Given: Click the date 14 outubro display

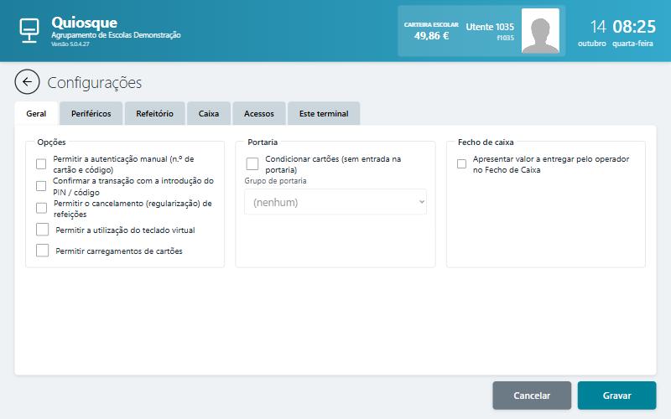Looking at the screenshot, I should (593, 33).
